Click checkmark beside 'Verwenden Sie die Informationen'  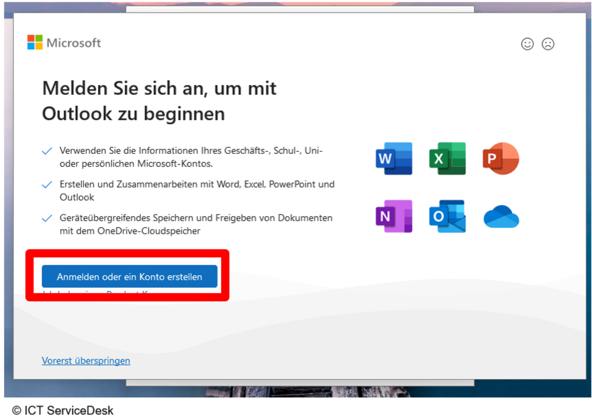pos(47,151)
